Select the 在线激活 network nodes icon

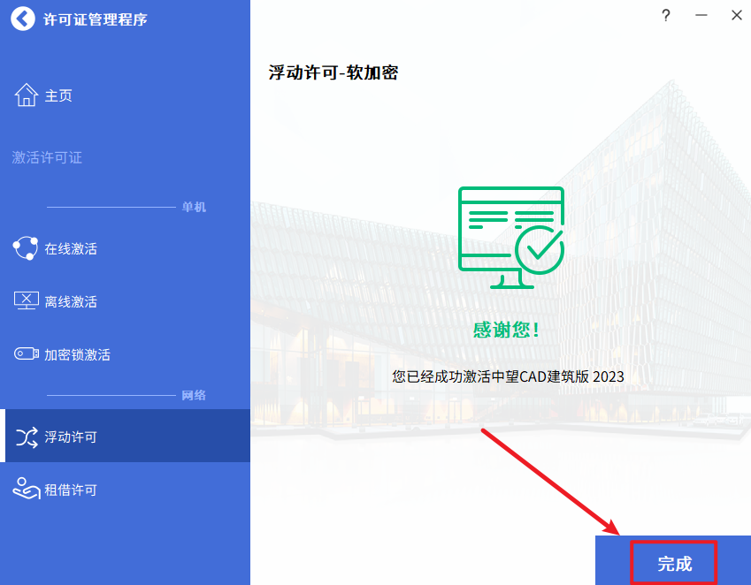tap(26, 248)
